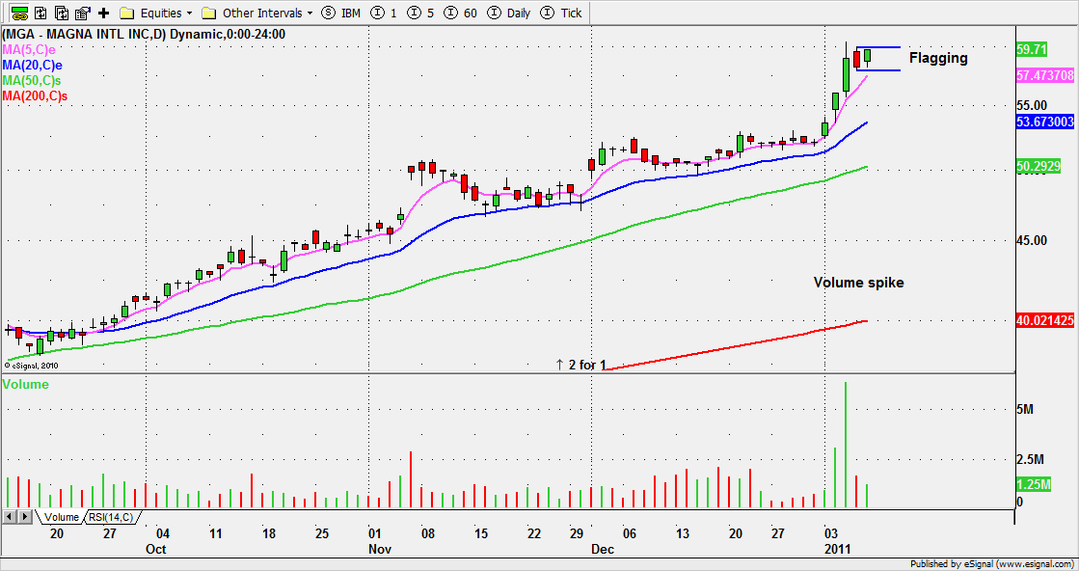1079x571 pixels.
Task: Click the tallest green volume spike bar
Action: 846,445
